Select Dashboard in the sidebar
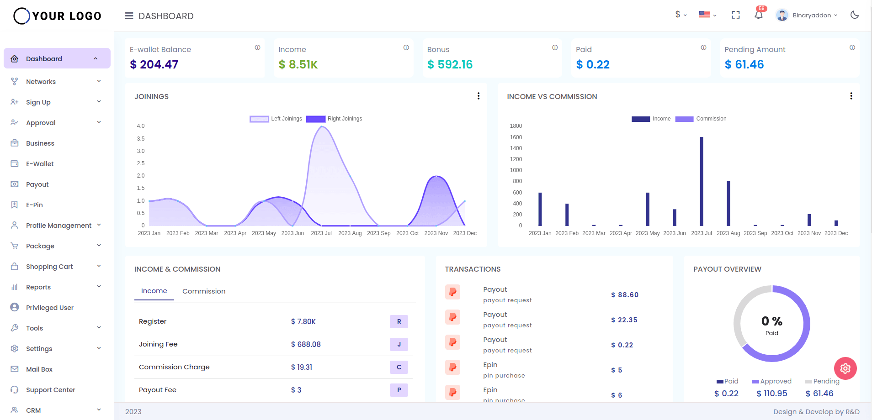The width and height of the screenshot is (872, 420). click(x=57, y=58)
